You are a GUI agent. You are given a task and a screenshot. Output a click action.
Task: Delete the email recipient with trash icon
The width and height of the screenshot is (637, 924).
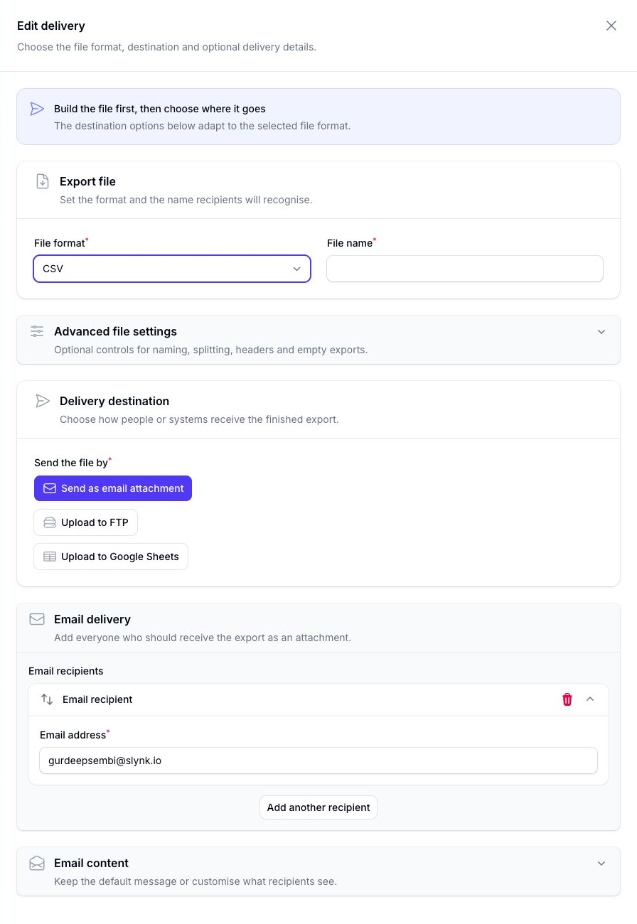click(567, 699)
